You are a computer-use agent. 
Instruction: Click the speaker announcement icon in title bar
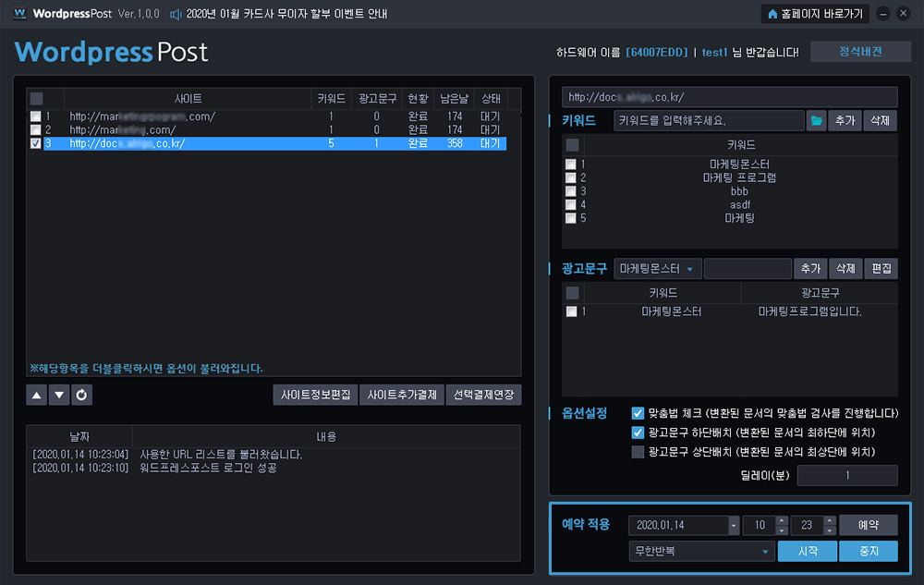[x=175, y=14]
